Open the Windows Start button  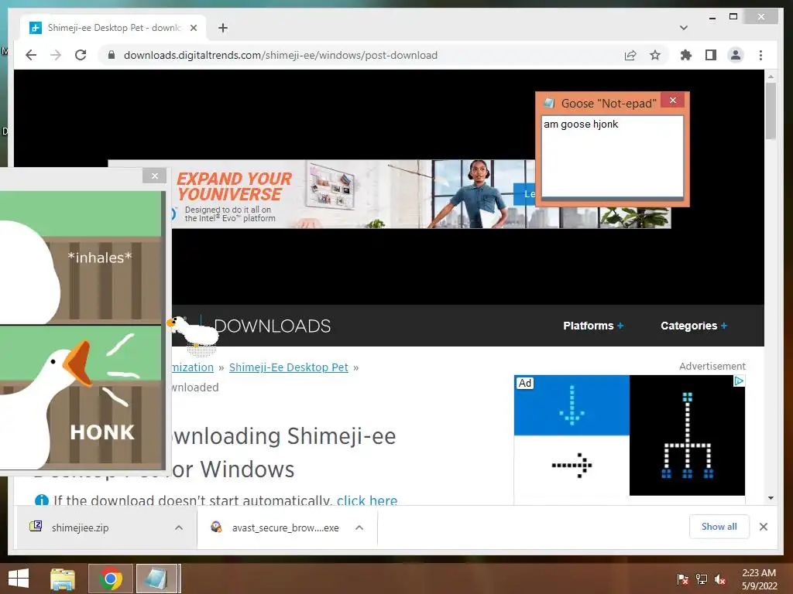tap(19, 579)
